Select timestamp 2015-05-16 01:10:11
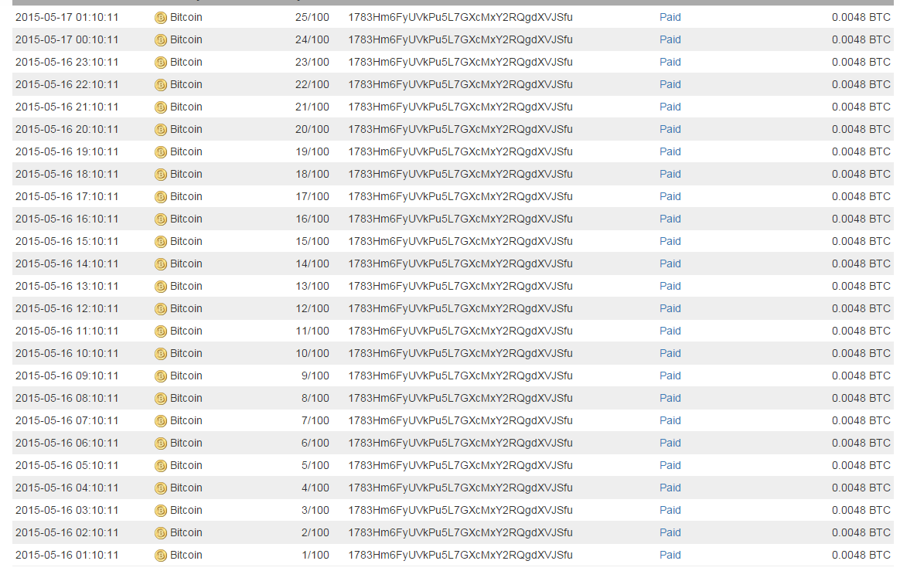This screenshot has width=900, height=571. click(67, 554)
